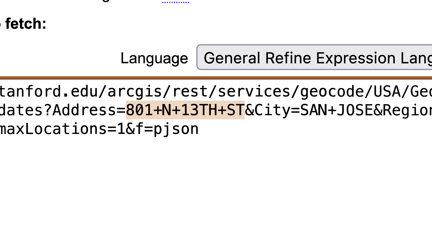Click the dotted-underlined link at top
The image size is (432, 234).
176,2
